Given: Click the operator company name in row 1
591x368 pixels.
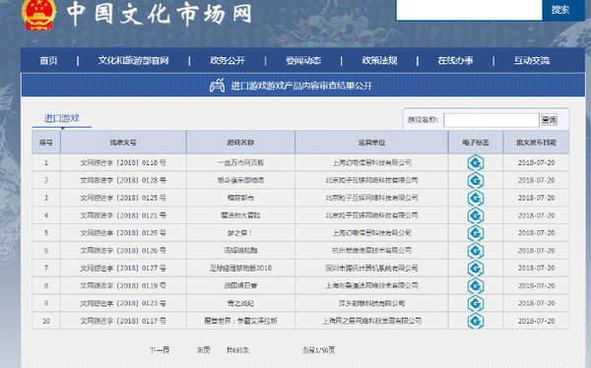Looking at the screenshot, I should [x=371, y=162].
